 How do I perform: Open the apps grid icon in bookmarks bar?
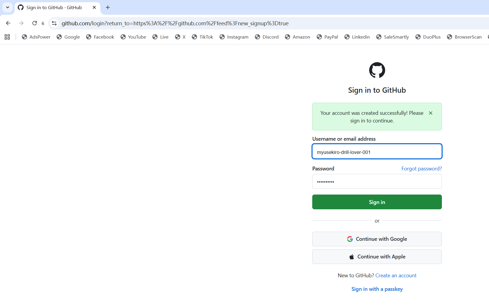coord(7,37)
